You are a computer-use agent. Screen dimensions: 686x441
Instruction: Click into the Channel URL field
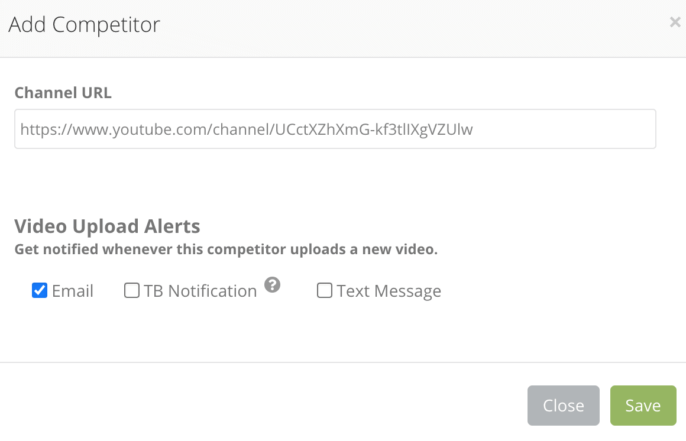[335, 129]
